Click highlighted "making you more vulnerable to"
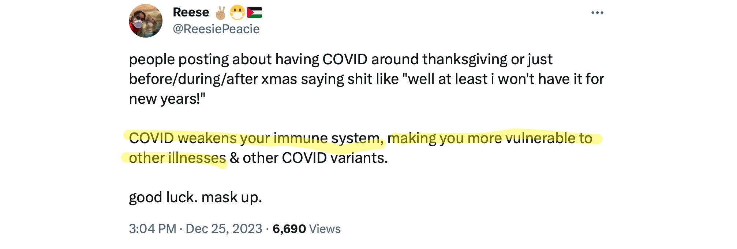737x249 pixels. (490, 138)
